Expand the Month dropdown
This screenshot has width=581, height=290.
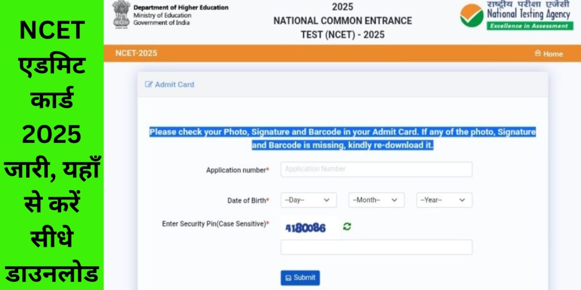point(376,200)
